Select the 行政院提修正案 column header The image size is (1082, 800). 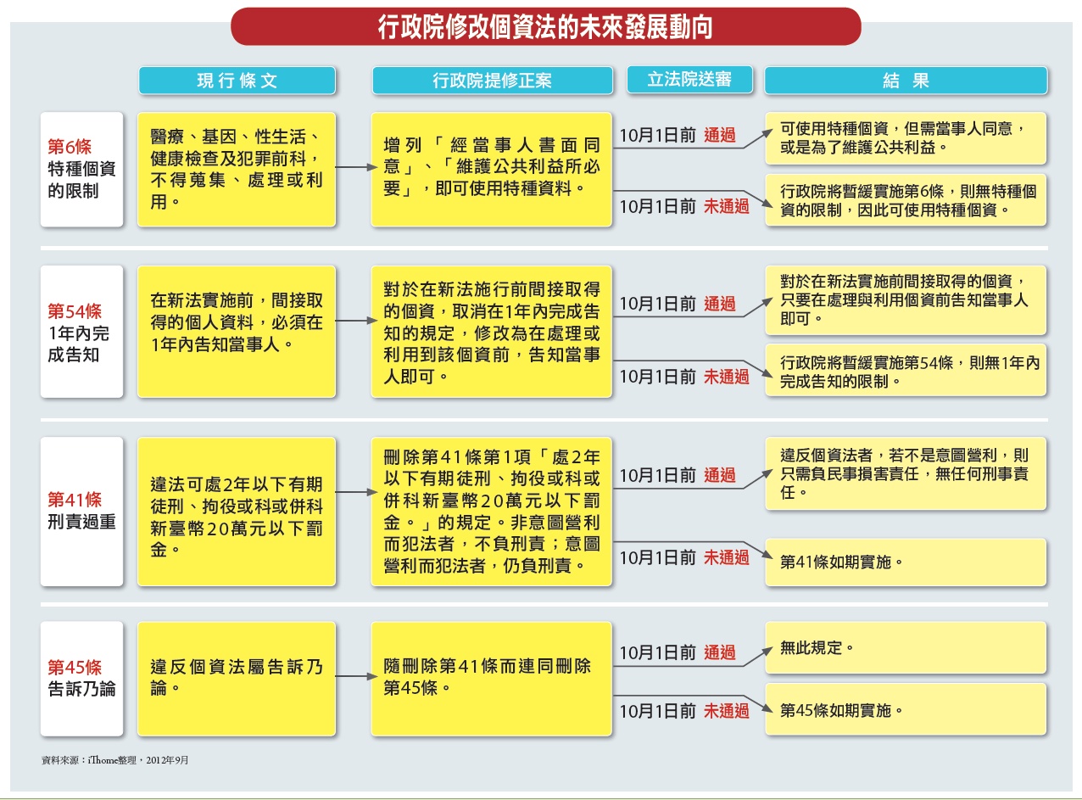pos(492,81)
